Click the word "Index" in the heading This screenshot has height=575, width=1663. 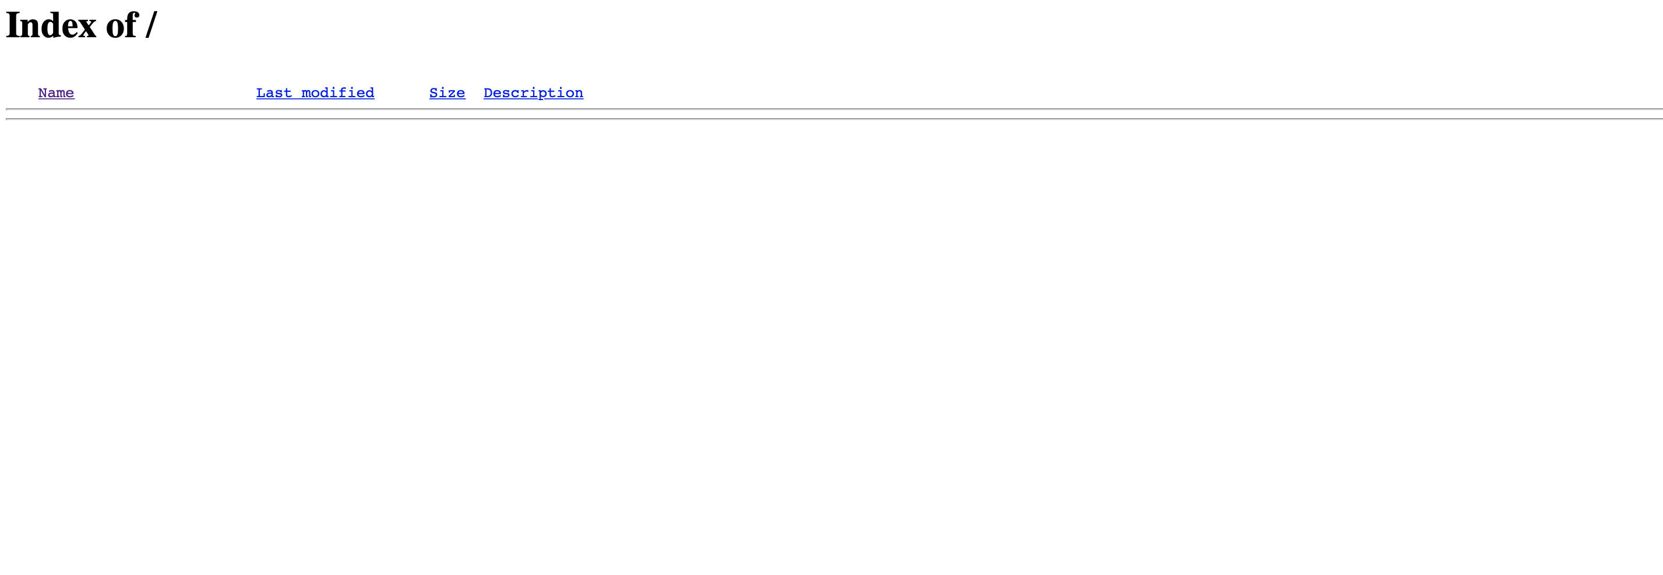pos(51,26)
